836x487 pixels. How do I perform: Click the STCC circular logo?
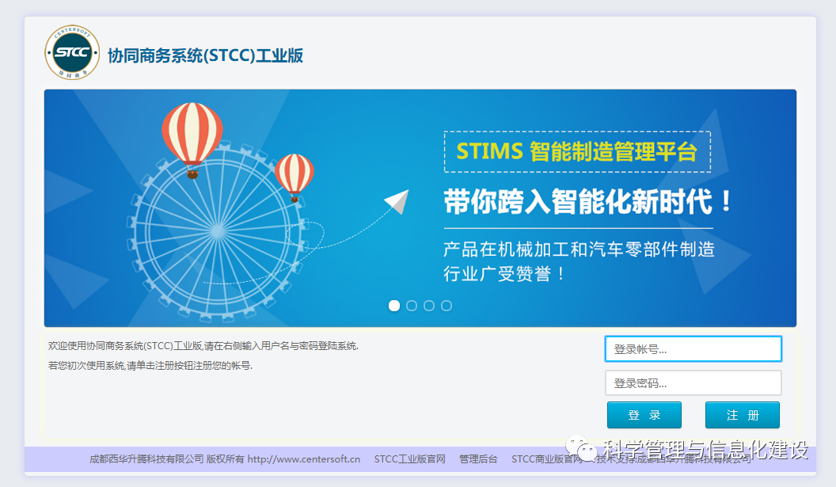pyautogui.click(x=72, y=52)
